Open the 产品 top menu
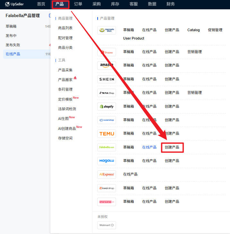The width and height of the screenshot is (230, 234). tap(60, 4)
